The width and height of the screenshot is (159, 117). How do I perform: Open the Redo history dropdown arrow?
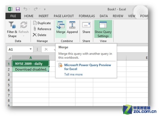pyautogui.click(x=40, y=9)
